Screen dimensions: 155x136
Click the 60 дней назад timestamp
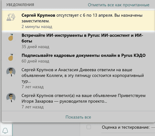(35, 61)
